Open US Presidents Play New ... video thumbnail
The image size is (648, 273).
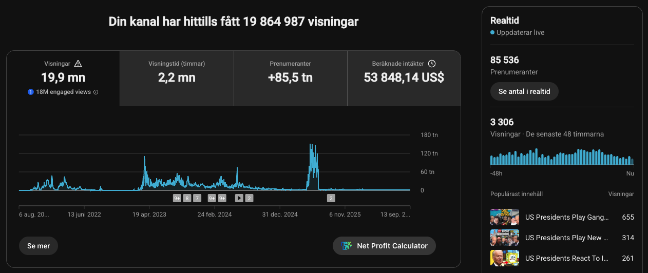point(505,238)
